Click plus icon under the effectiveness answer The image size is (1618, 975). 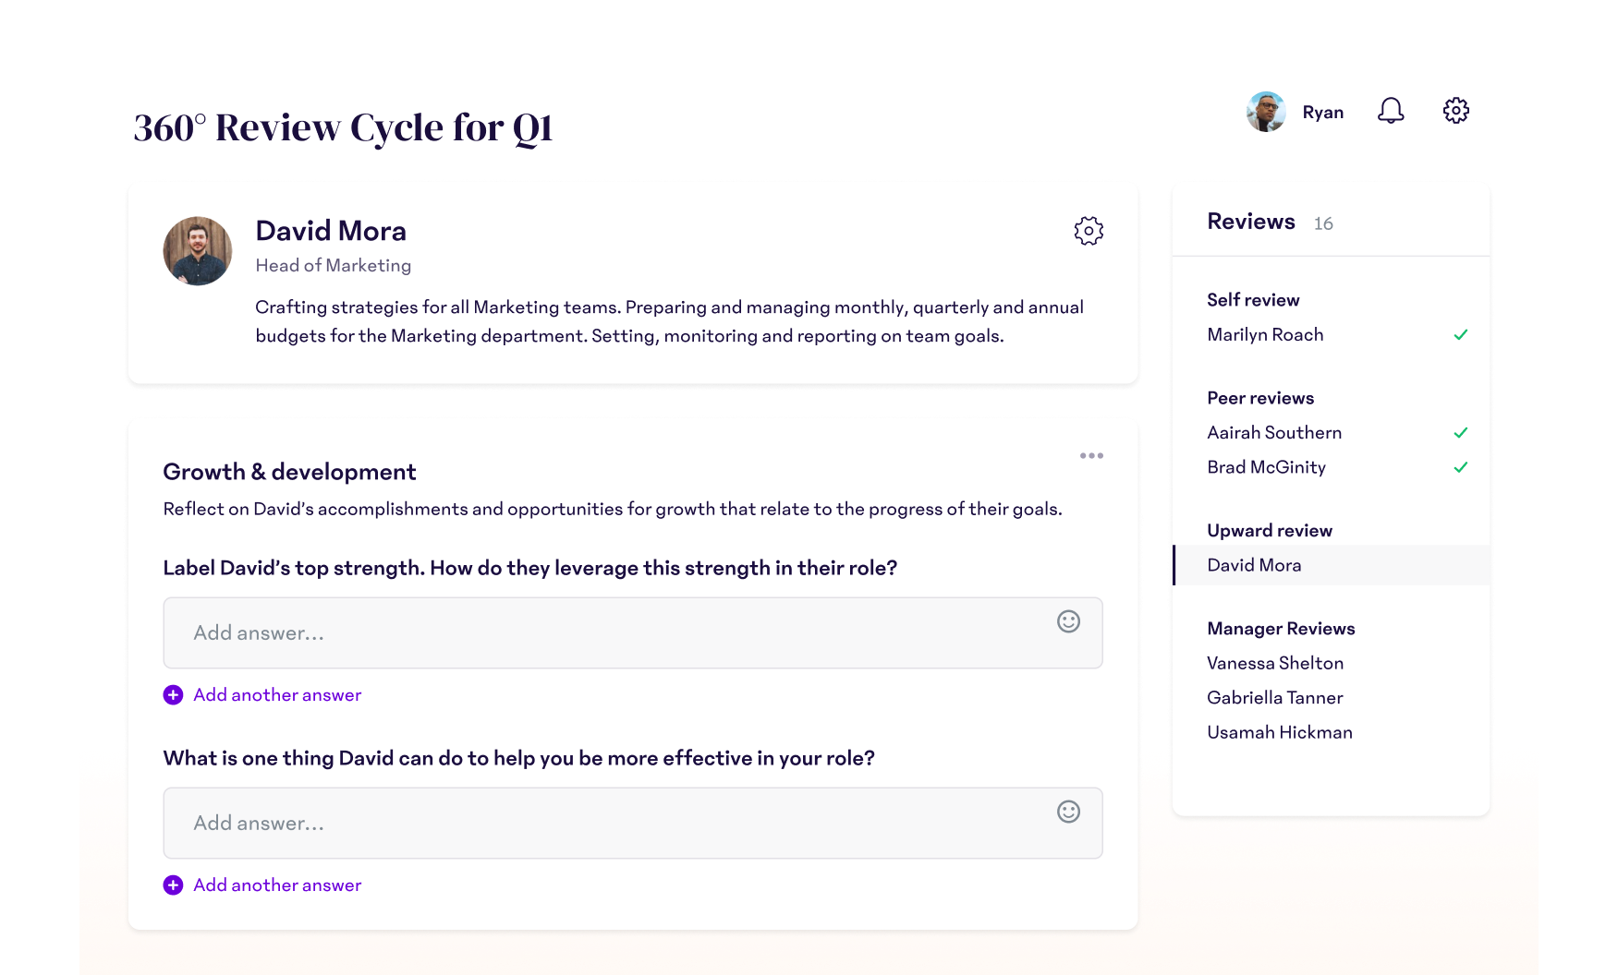(x=173, y=885)
